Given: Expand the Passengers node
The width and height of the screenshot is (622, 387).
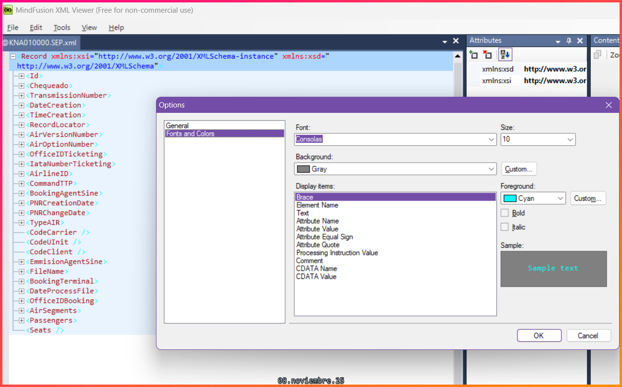Looking at the screenshot, I should point(22,321).
